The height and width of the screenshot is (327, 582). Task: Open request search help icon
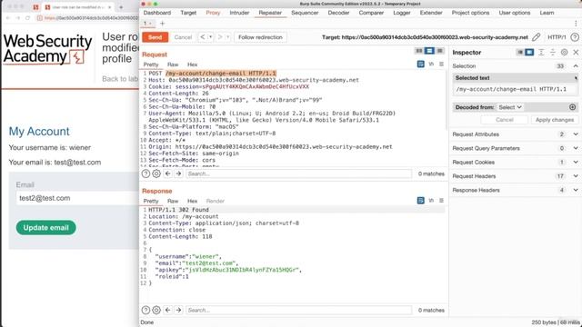point(145,173)
